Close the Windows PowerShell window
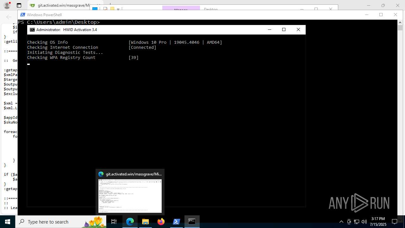The height and width of the screenshot is (228, 405). (395, 15)
